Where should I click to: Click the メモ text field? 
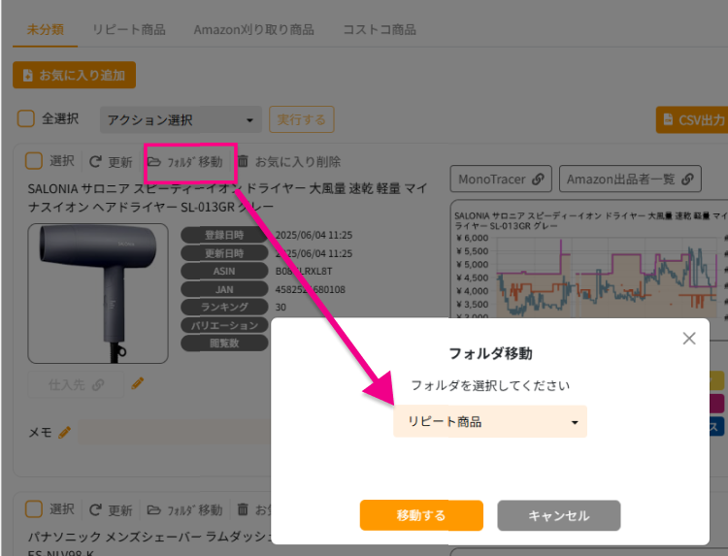coord(174,433)
